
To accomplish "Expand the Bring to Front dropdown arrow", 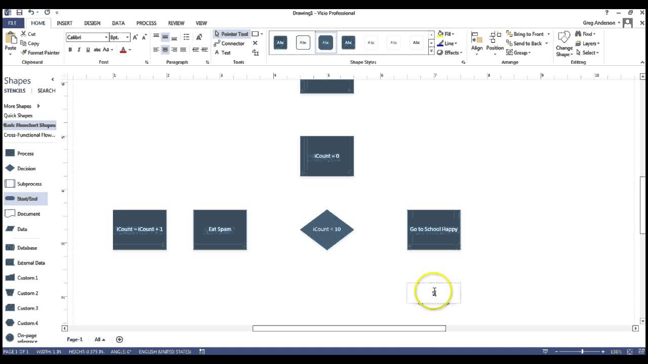I will (x=548, y=34).
